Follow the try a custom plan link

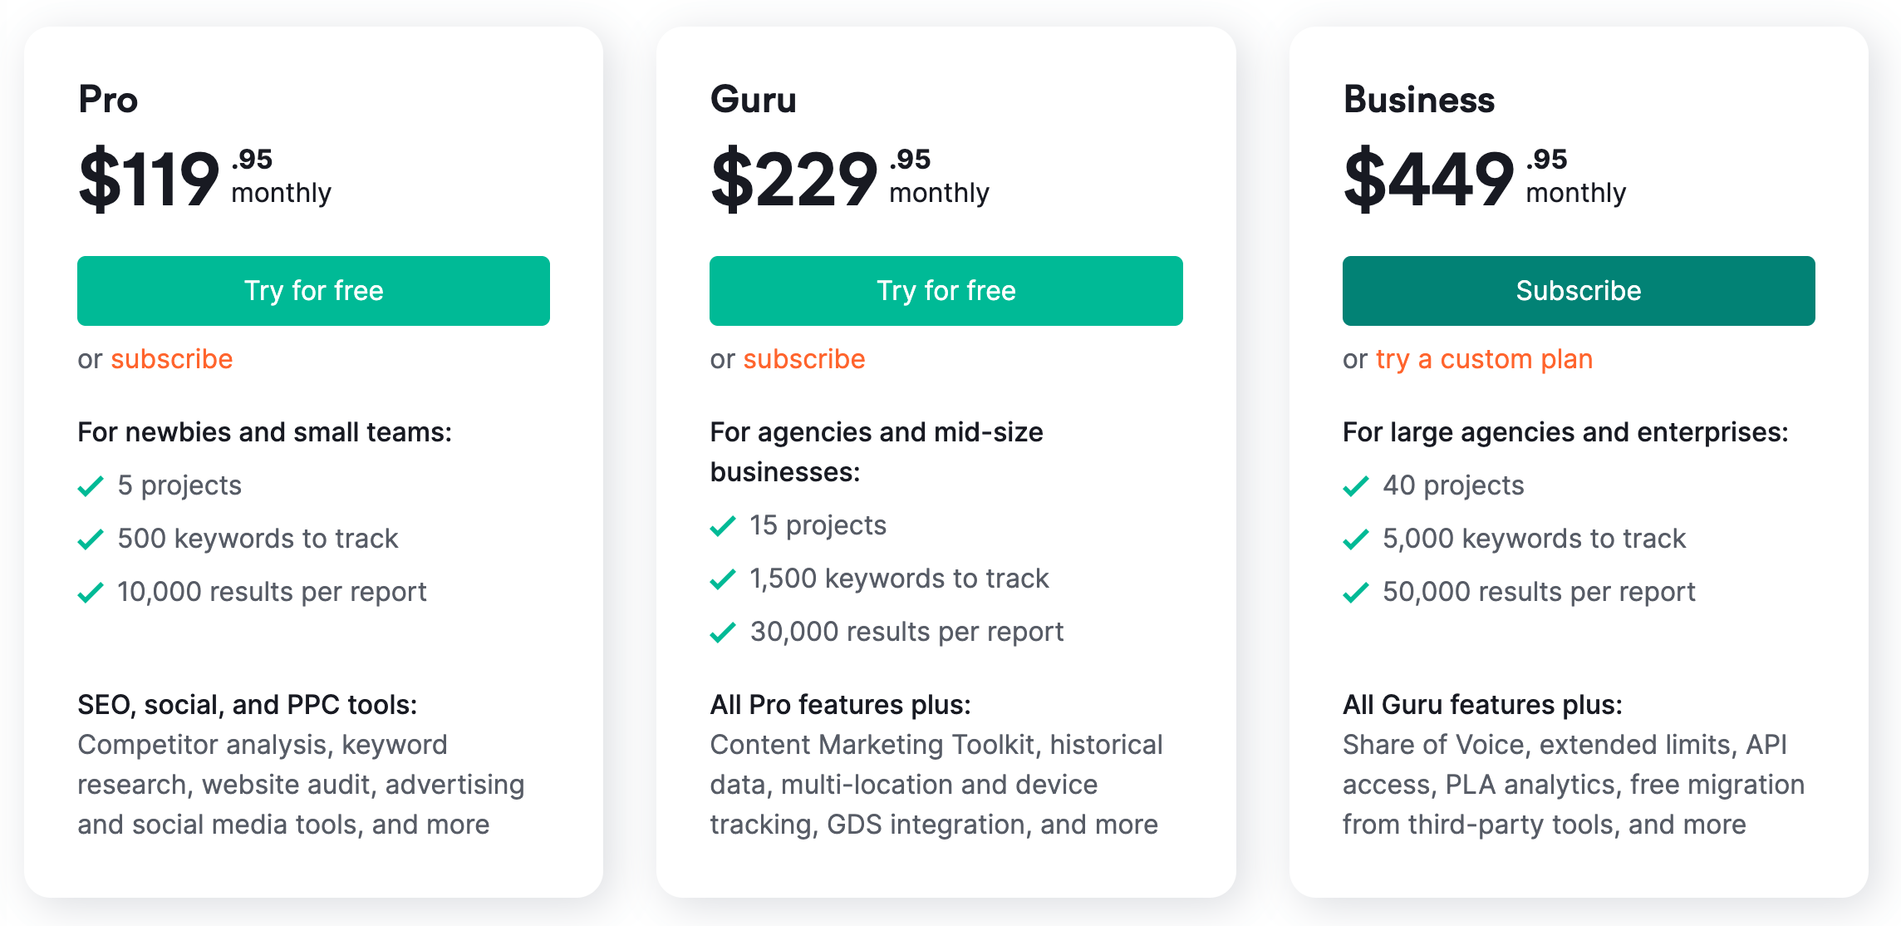(1484, 359)
